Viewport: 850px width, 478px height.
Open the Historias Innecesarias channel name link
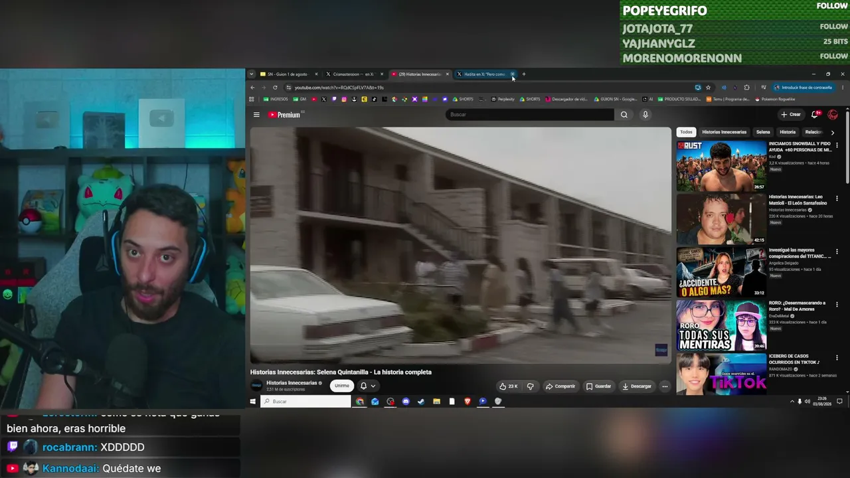292,383
